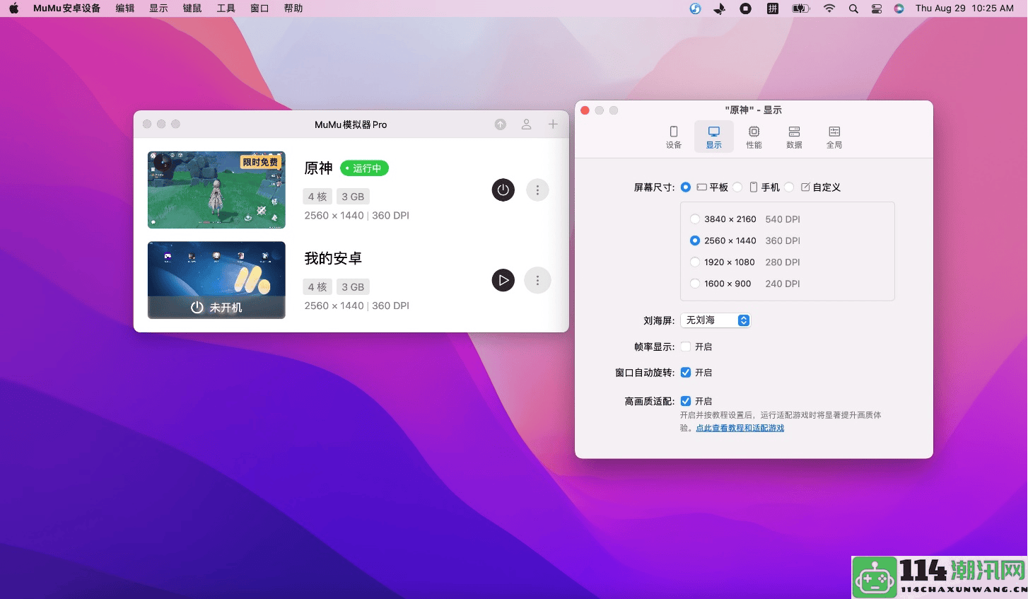Click the blue globe icon in menu bar
The width and height of the screenshot is (1028, 599).
pos(695,8)
